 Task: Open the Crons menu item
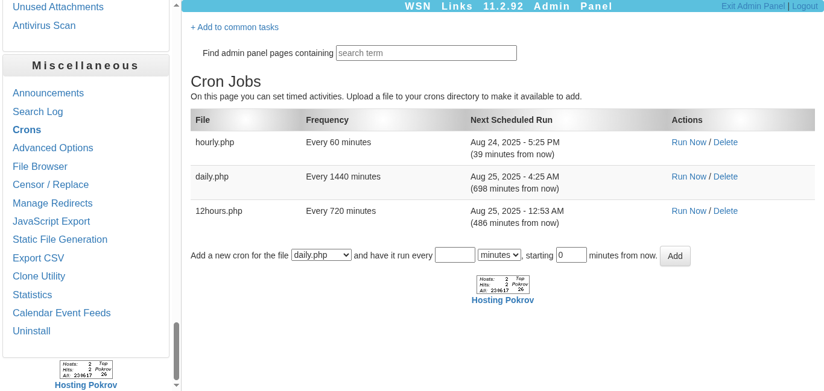[27, 130]
